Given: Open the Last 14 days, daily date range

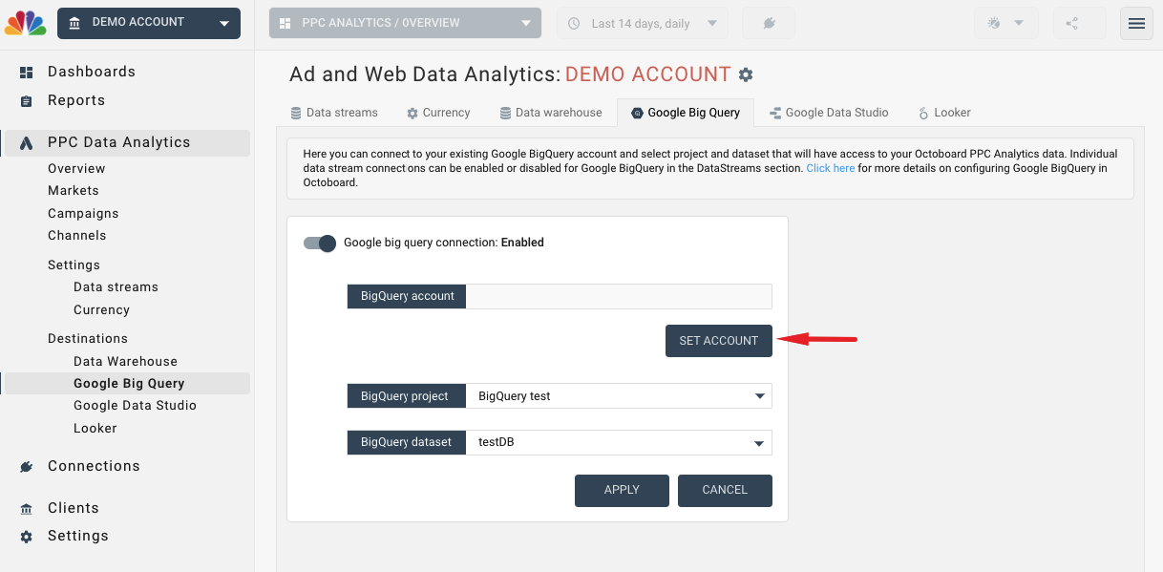Looking at the screenshot, I should [x=642, y=23].
